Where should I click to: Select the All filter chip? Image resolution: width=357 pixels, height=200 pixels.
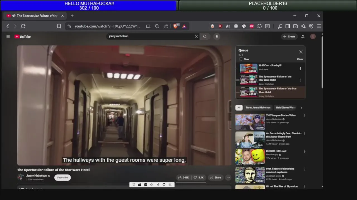tap(239, 107)
